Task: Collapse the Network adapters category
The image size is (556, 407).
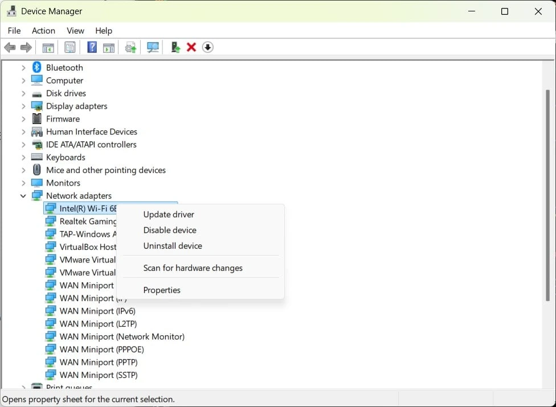Action: 23,196
